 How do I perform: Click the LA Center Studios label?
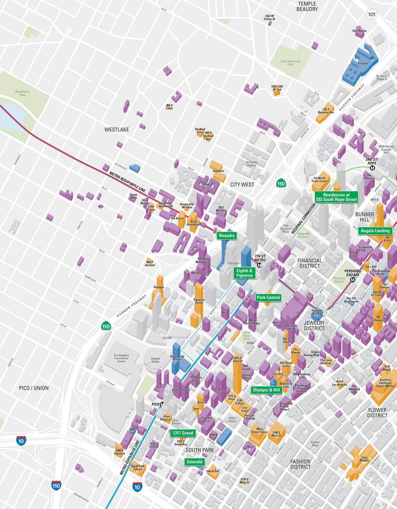coord(252,164)
